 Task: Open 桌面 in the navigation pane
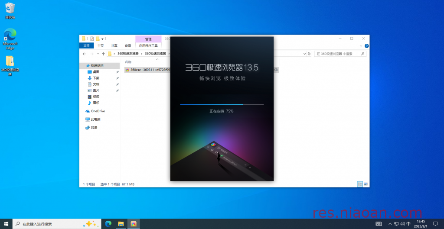(96, 72)
